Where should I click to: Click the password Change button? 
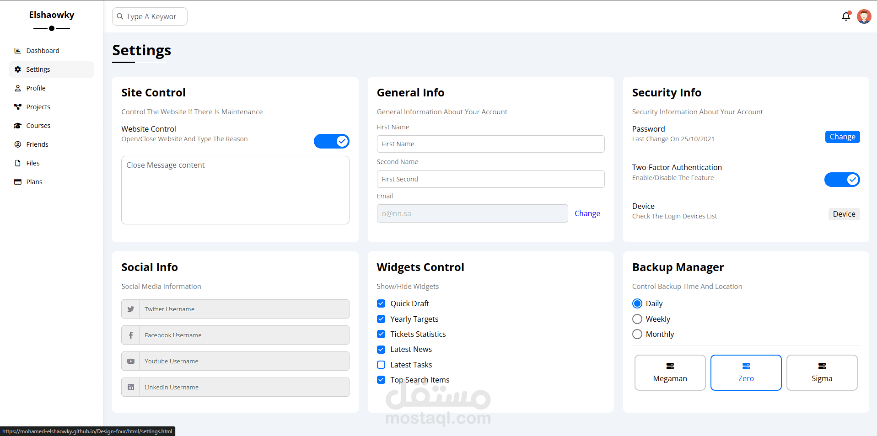tap(842, 137)
